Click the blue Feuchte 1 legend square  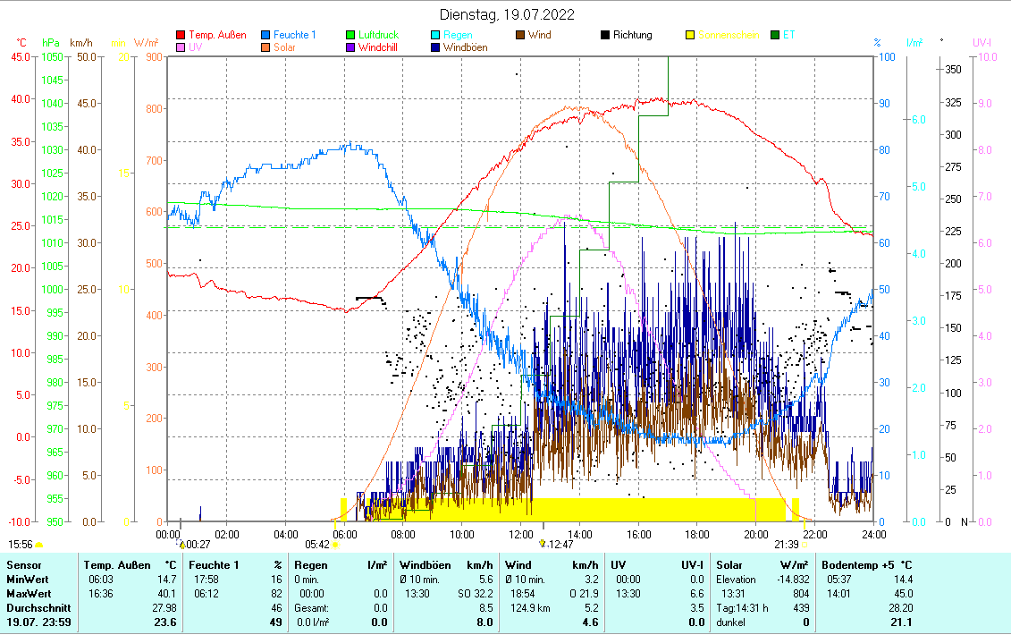click(266, 36)
